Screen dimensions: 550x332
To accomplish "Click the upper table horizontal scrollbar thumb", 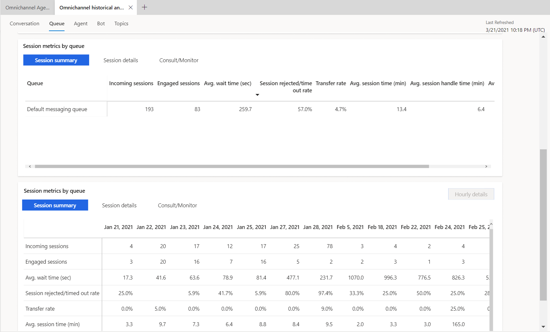I will (232, 166).
